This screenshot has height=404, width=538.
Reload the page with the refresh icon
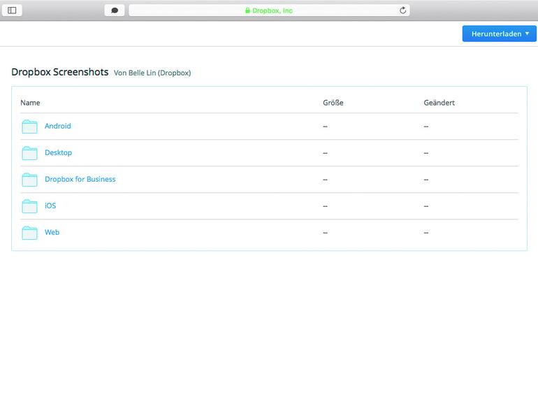point(403,10)
